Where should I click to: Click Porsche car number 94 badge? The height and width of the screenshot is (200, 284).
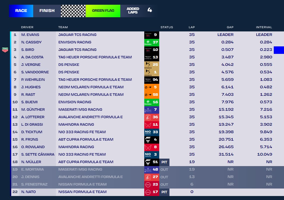point(151,80)
